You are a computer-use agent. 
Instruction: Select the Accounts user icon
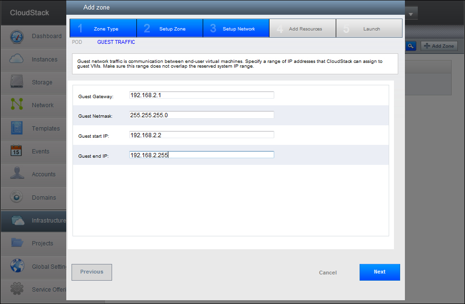coord(17,174)
